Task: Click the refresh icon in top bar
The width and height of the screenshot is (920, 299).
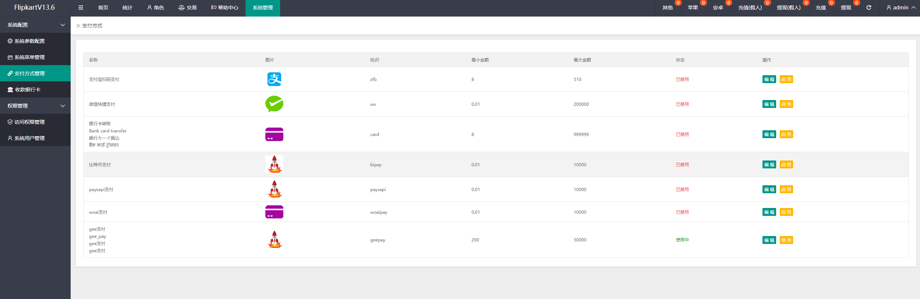Action: tap(869, 8)
